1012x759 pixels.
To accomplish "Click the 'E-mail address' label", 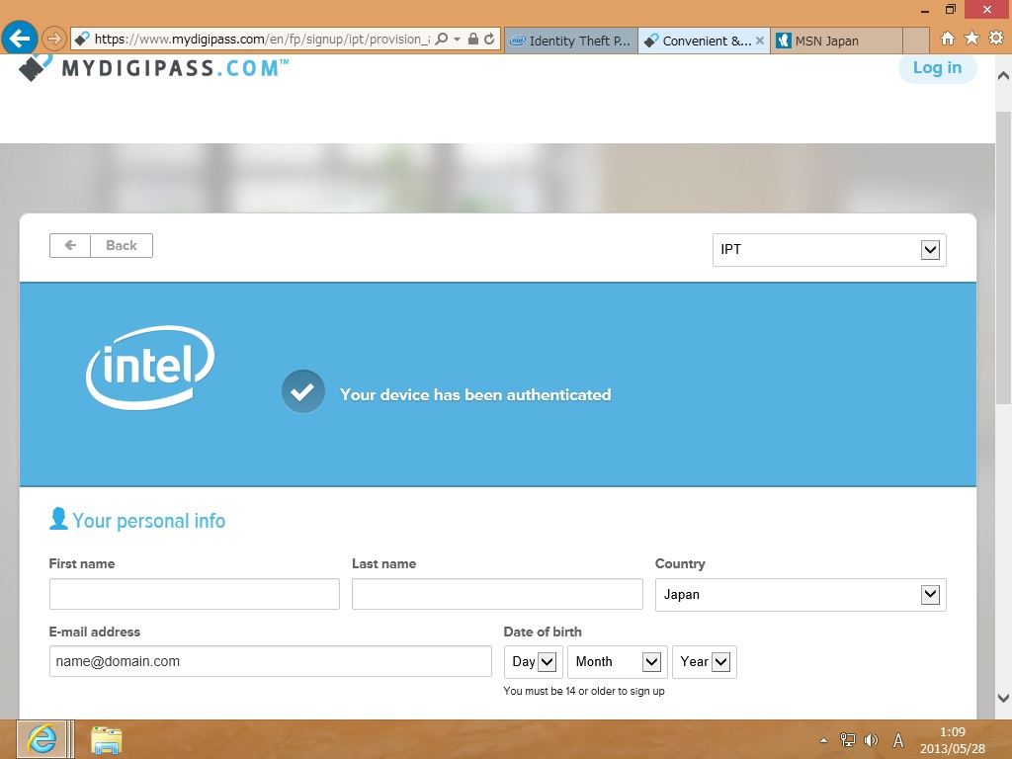I will coord(95,632).
